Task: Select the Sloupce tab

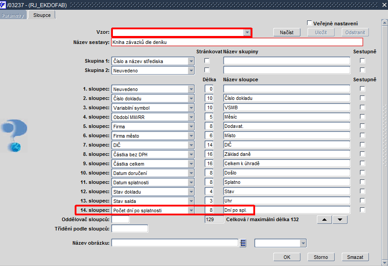Action: 42,15
